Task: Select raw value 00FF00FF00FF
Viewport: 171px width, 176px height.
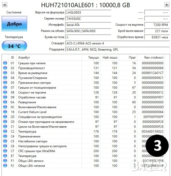Action: 153,117
